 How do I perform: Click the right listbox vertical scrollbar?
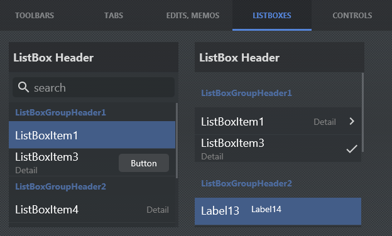click(x=362, y=112)
